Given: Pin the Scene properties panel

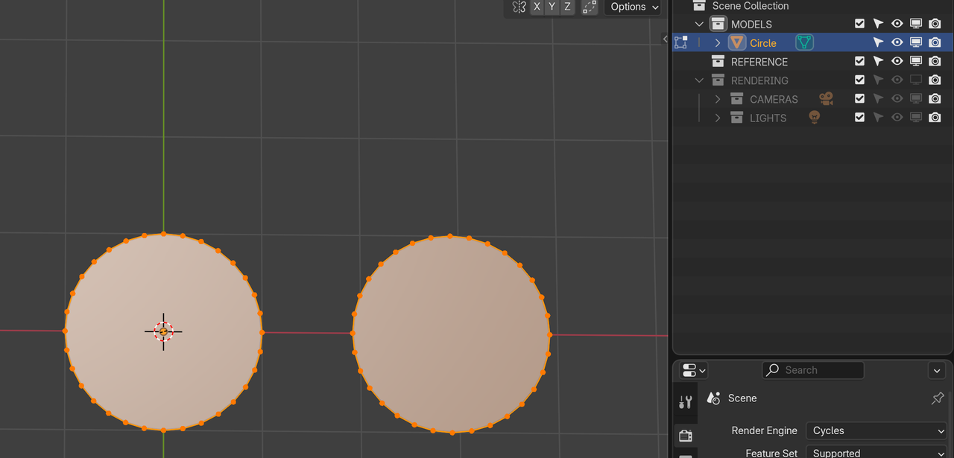Looking at the screenshot, I should click(x=937, y=398).
